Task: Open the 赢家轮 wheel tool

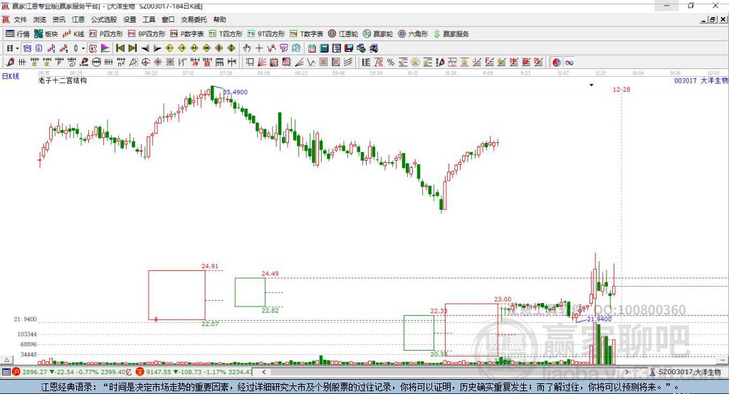Action: point(378,34)
